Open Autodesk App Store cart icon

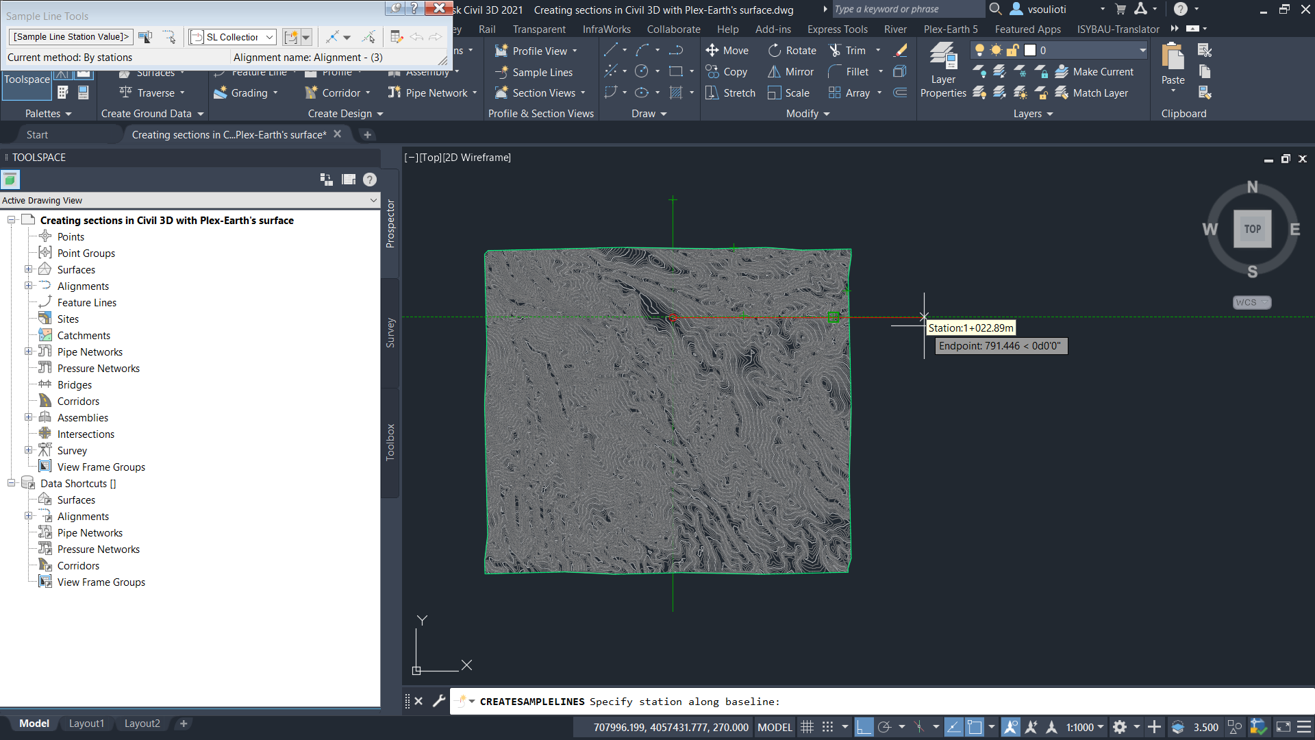point(1120,9)
